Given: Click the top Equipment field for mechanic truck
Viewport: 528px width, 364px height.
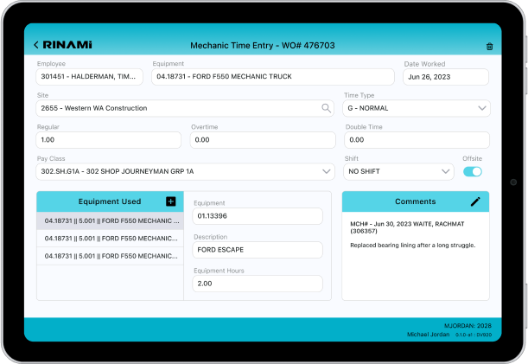Looking at the screenshot, I should pos(272,77).
